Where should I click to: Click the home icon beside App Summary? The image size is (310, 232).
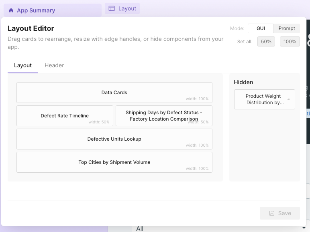pyautogui.click(x=11, y=10)
